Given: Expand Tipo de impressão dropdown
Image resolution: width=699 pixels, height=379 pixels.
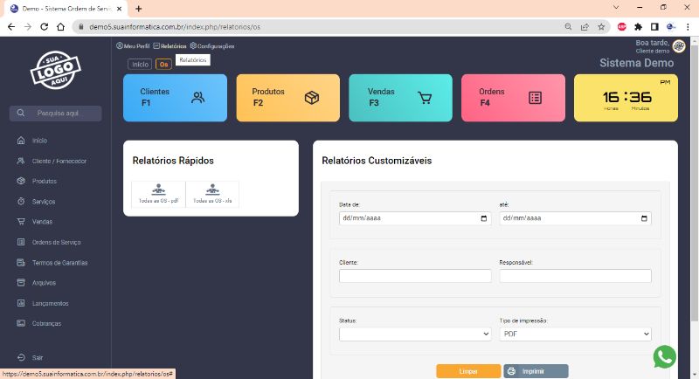Looking at the screenshot, I should point(575,334).
